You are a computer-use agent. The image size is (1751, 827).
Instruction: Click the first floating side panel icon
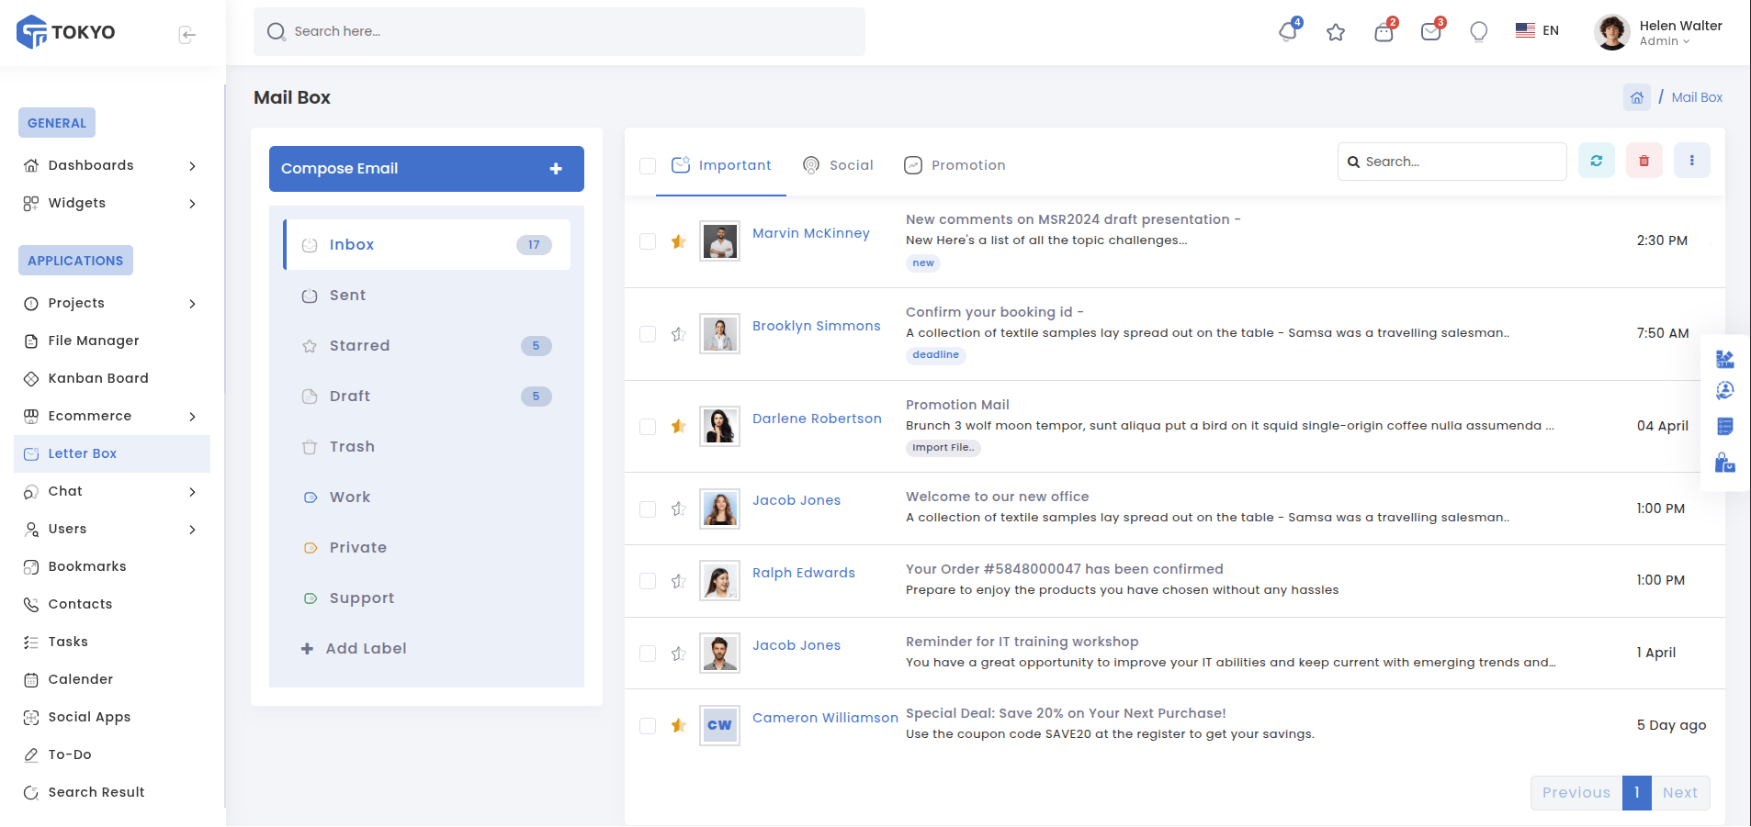pyautogui.click(x=1725, y=359)
